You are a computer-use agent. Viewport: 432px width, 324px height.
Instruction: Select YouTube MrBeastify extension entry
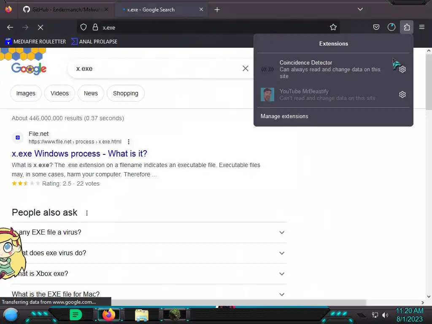pos(327,94)
